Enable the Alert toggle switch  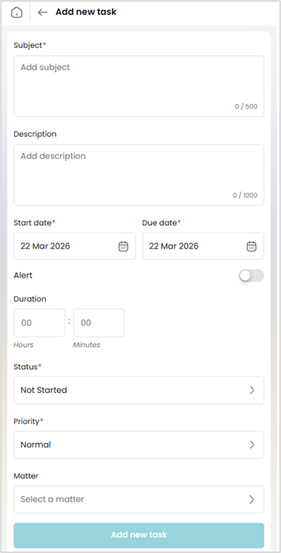252,276
